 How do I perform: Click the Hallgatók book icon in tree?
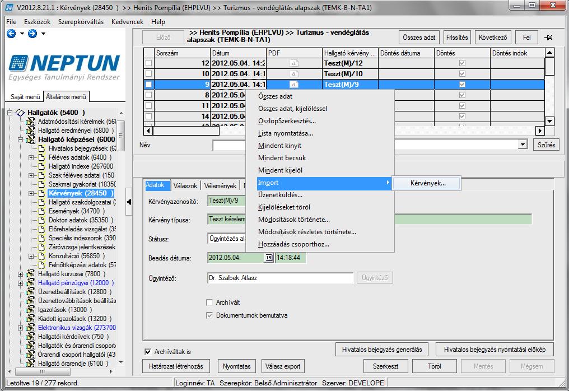[x=20, y=113]
